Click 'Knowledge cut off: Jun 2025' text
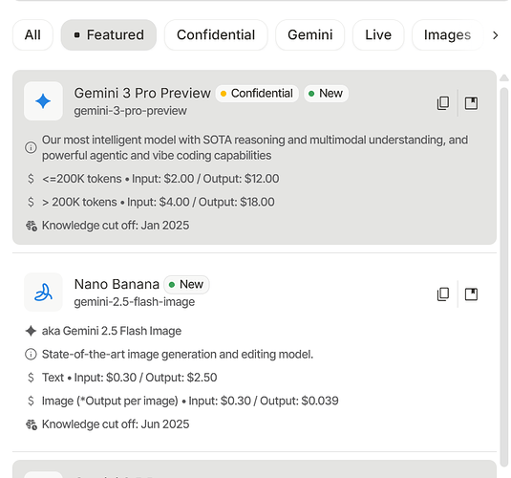Screen dimensions: 511x478 116,424
